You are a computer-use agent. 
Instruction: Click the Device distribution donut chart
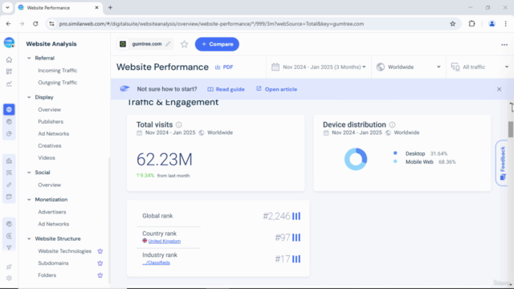coord(356,159)
